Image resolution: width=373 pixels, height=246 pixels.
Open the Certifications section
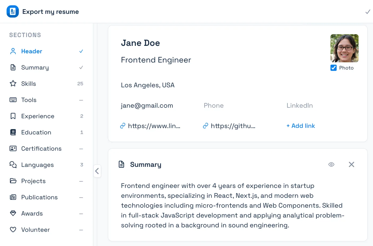pos(47,149)
